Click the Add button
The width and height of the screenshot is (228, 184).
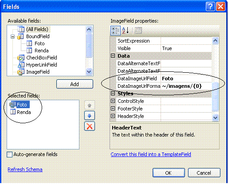[x=75, y=84]
